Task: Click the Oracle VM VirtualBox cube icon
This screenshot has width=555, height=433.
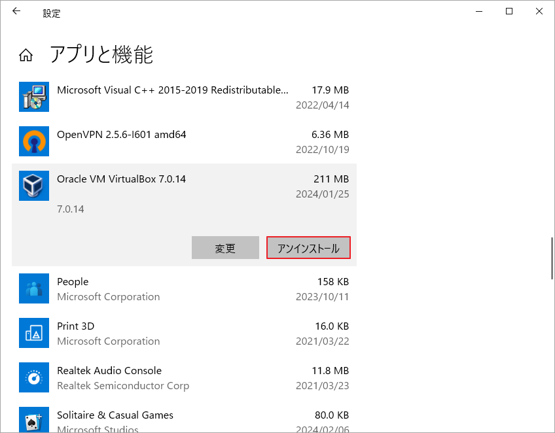Action: click(x=34, y=186)
